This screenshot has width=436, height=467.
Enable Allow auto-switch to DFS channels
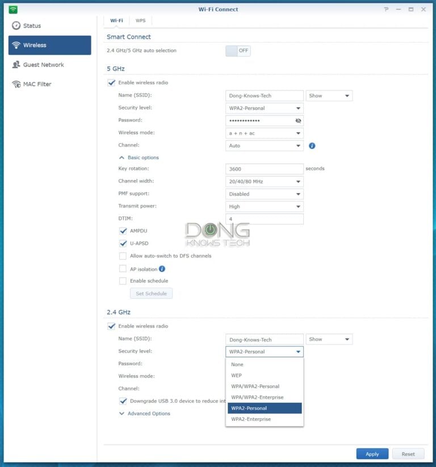click(123, 256)
